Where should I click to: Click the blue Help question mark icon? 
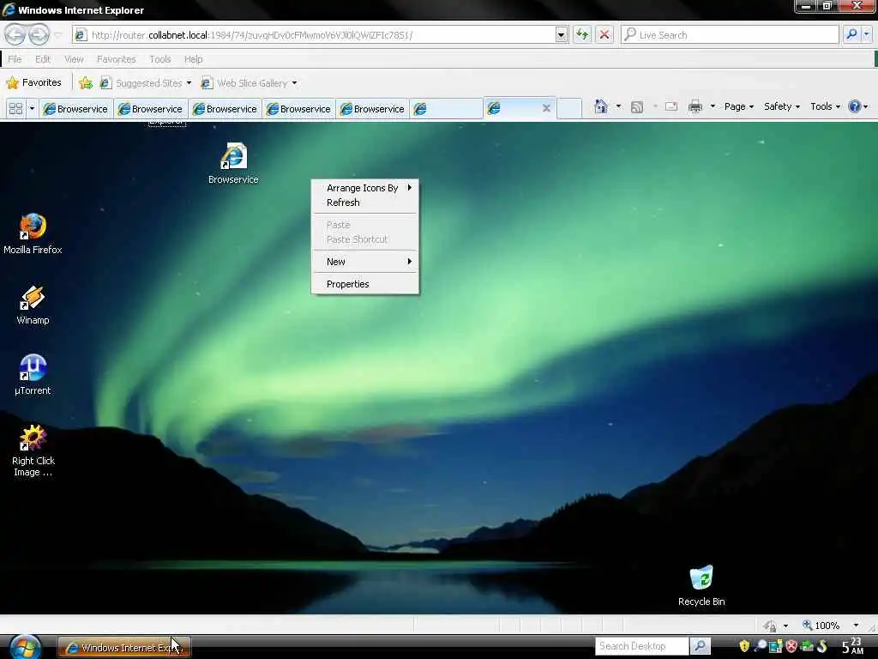(855, 106)
